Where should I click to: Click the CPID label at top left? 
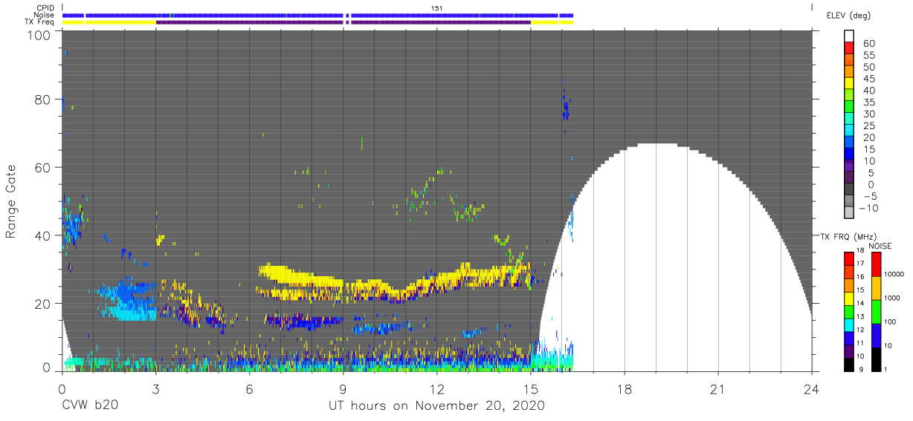(45, 7)
